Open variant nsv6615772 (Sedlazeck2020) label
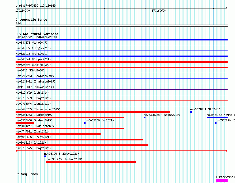 [x=36, y=37]
